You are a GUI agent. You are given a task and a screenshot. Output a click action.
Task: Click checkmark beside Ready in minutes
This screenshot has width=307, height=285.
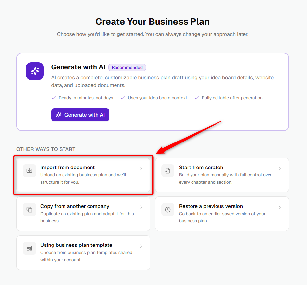click(x=54, y=98)
